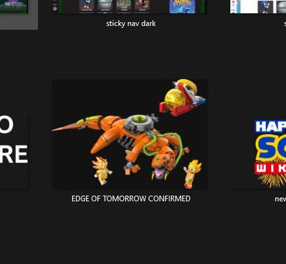Open the LEGO dinosaur image thumbnail
The width and height of the screenshot is (286, 264).
pyautogui.click(x=130, y=134)
